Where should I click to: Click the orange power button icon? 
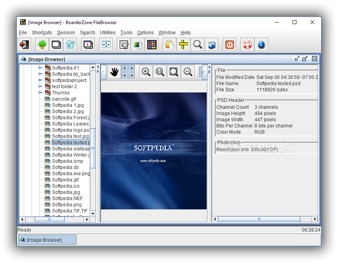tap(229, 45)
